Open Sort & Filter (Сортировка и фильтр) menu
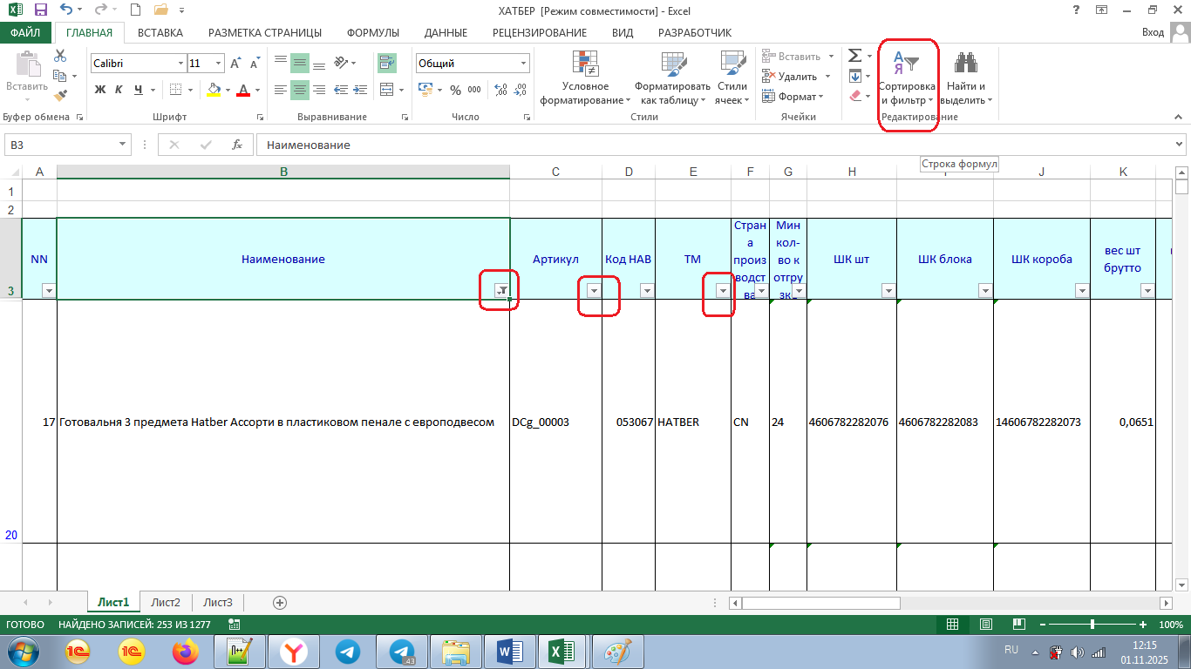This screenshot has height=669, width=1191. (907, 78)
